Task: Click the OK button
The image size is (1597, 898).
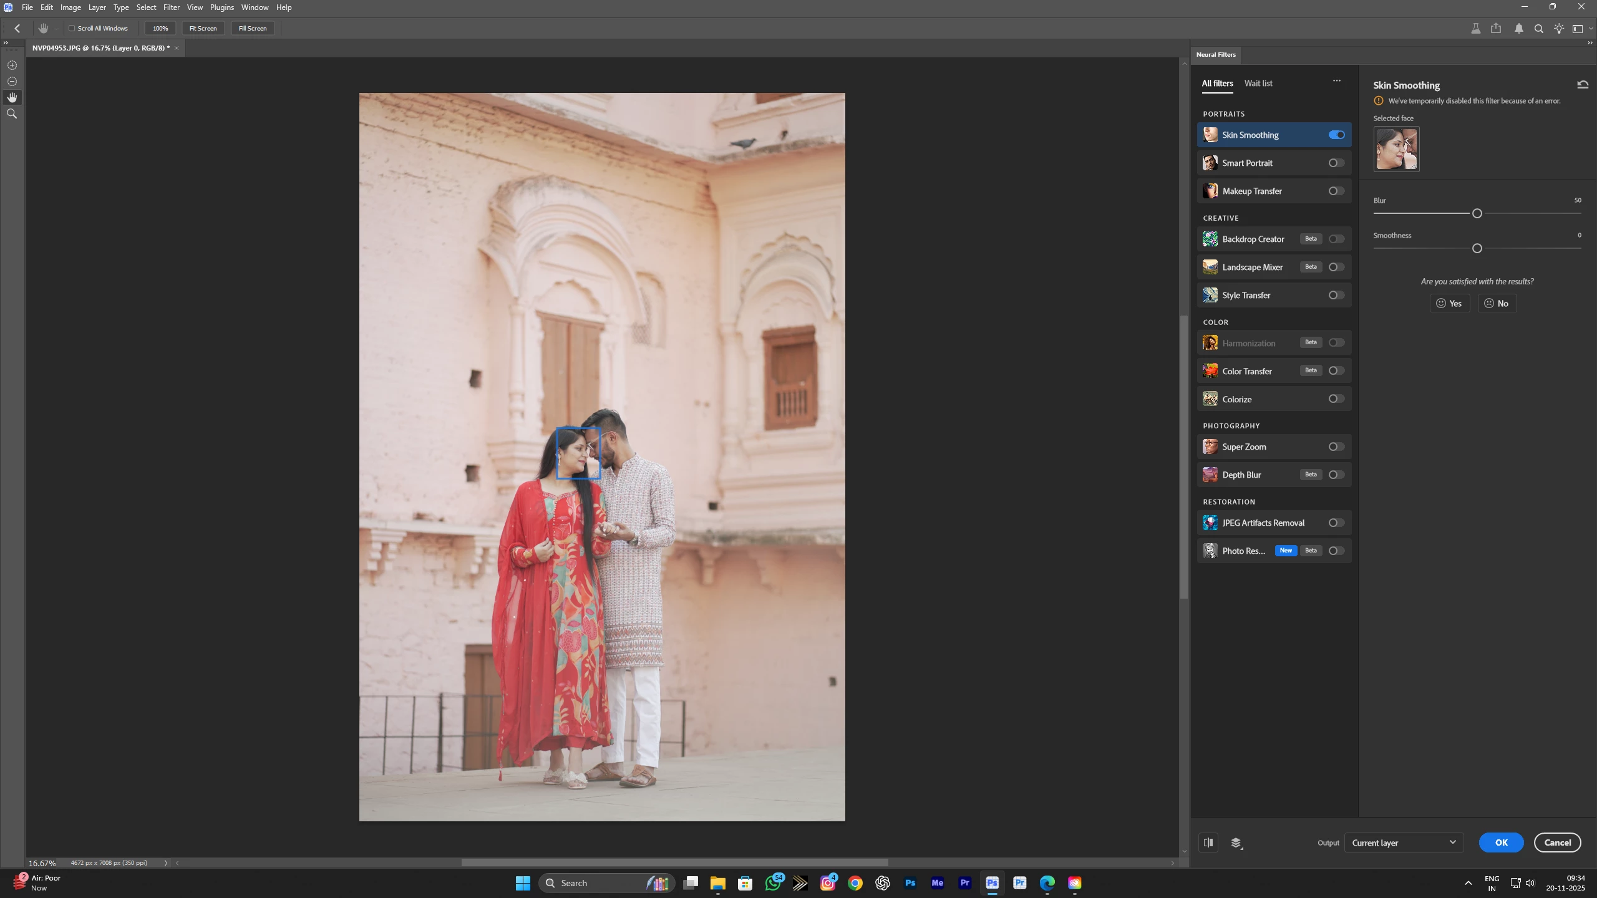Action: click(x=1501, y=842)
